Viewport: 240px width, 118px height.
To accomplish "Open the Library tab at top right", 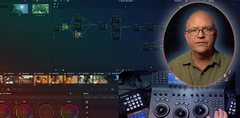I will 204,1.
